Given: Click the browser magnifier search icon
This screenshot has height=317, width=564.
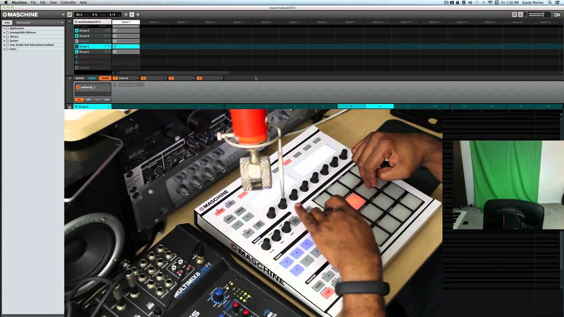Looking at the screenshot, I should tap(70, 15).
